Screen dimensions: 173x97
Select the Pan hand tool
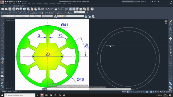pos(56,9)
